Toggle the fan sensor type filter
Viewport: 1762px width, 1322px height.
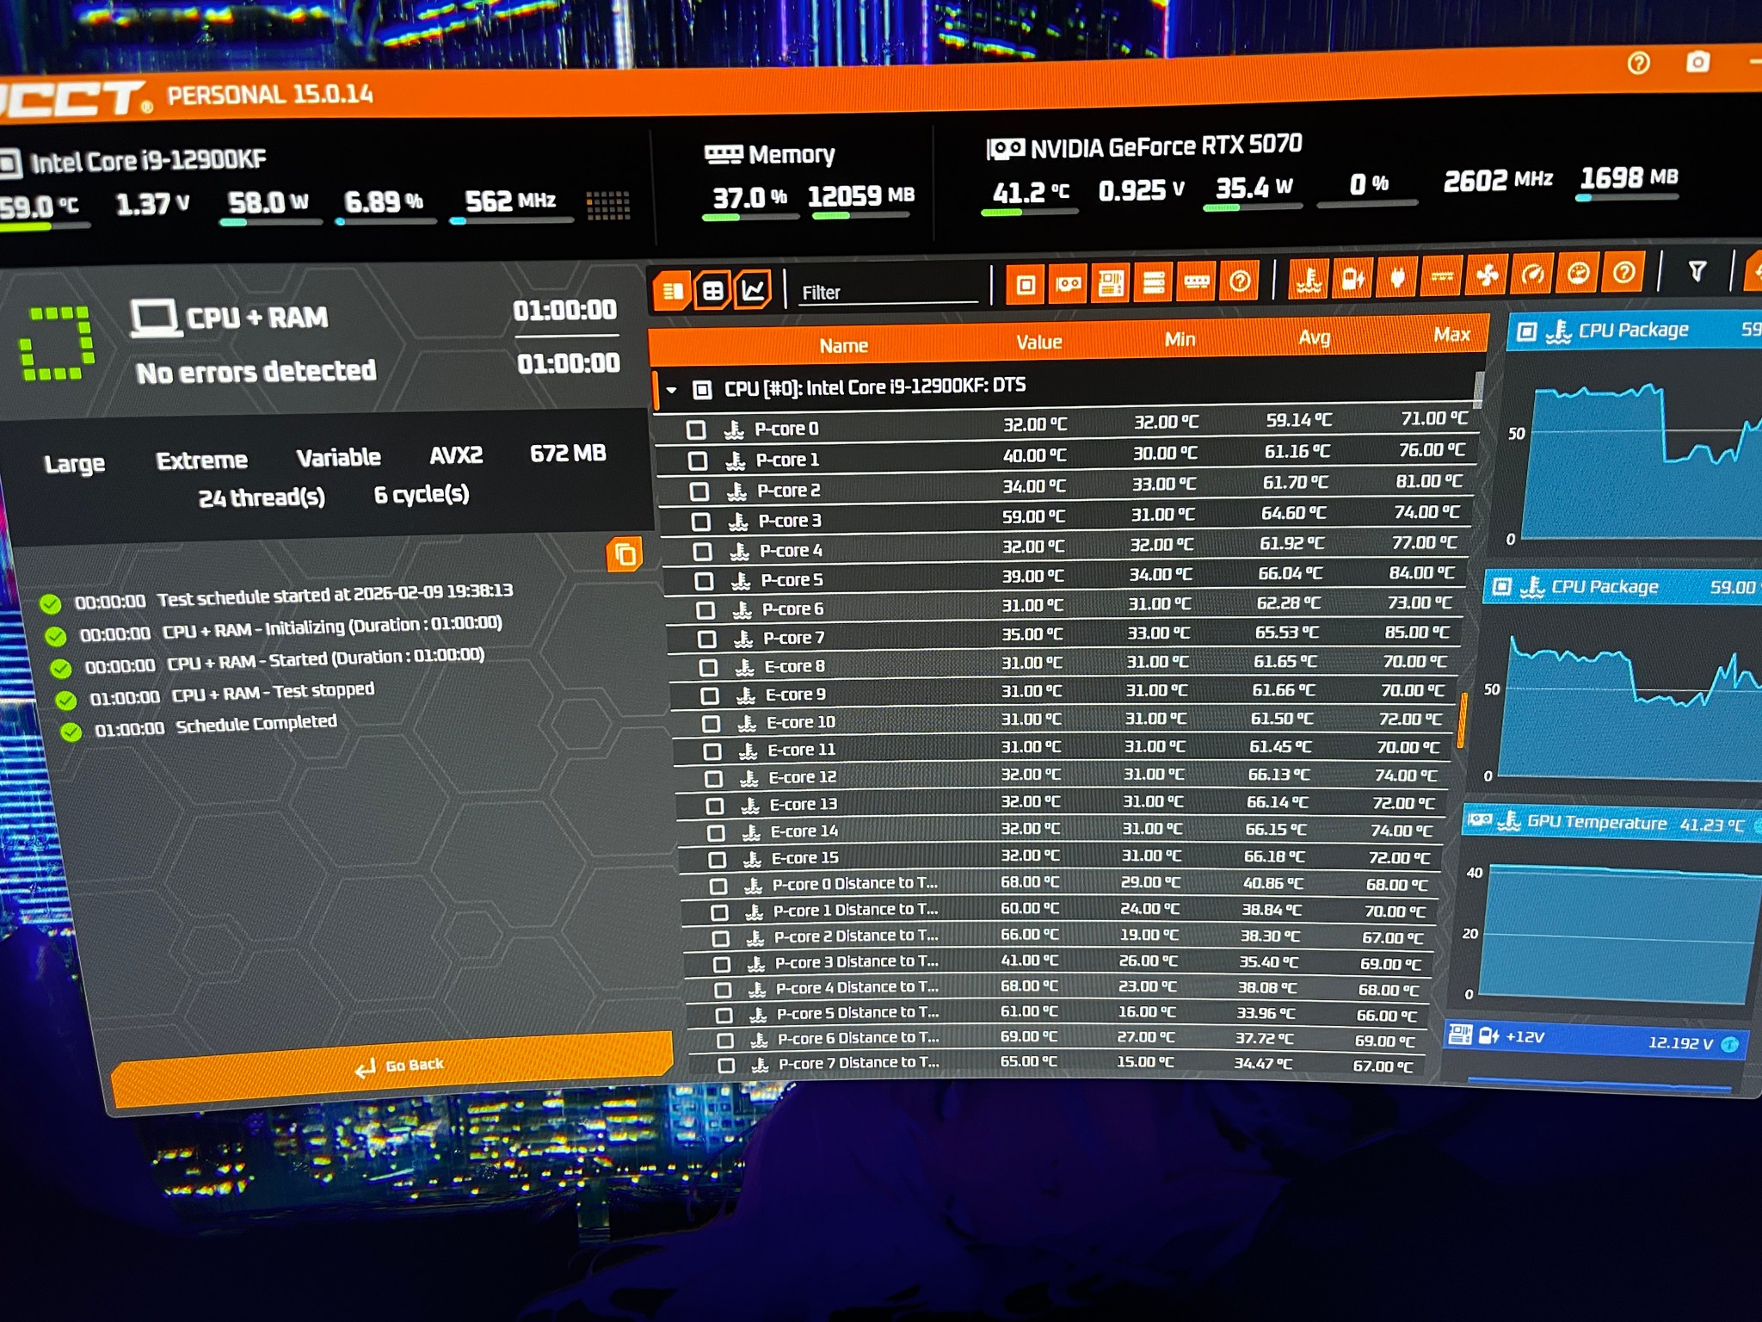(1488, 275)
